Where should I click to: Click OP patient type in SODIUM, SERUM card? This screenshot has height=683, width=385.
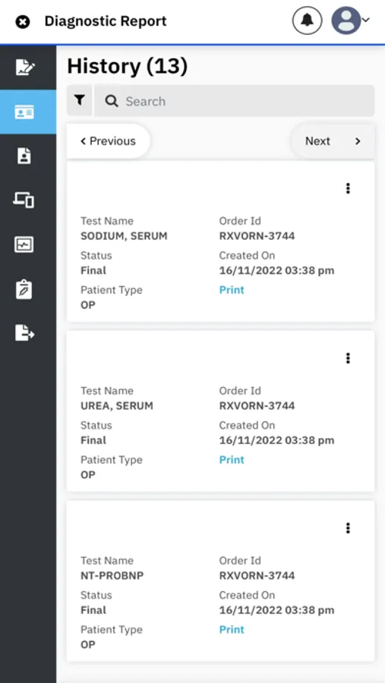[x=87, y=305]
